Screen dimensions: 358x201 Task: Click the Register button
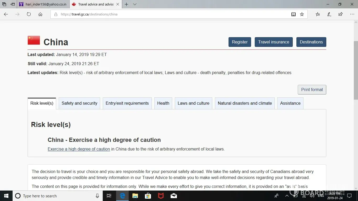240,42
